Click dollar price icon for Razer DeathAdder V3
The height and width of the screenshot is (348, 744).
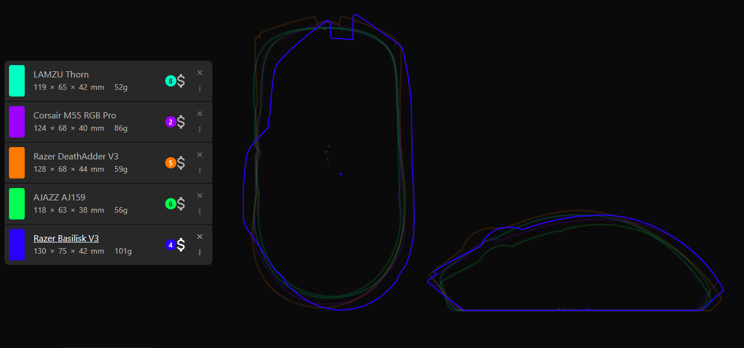coord(181,163)
